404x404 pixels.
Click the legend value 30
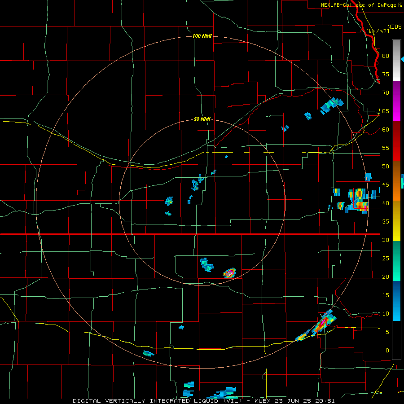point(386,240)
